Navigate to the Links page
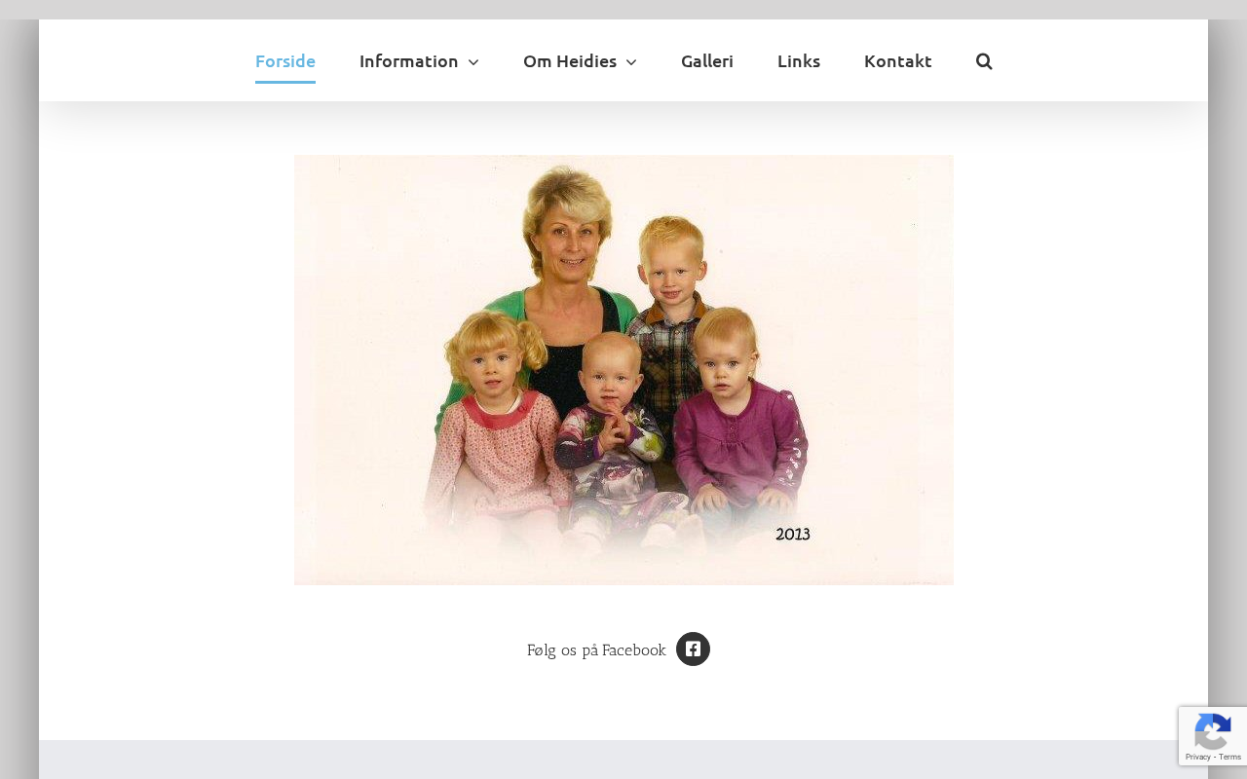This screenshot has width=1247, height=779. [799, 61]
